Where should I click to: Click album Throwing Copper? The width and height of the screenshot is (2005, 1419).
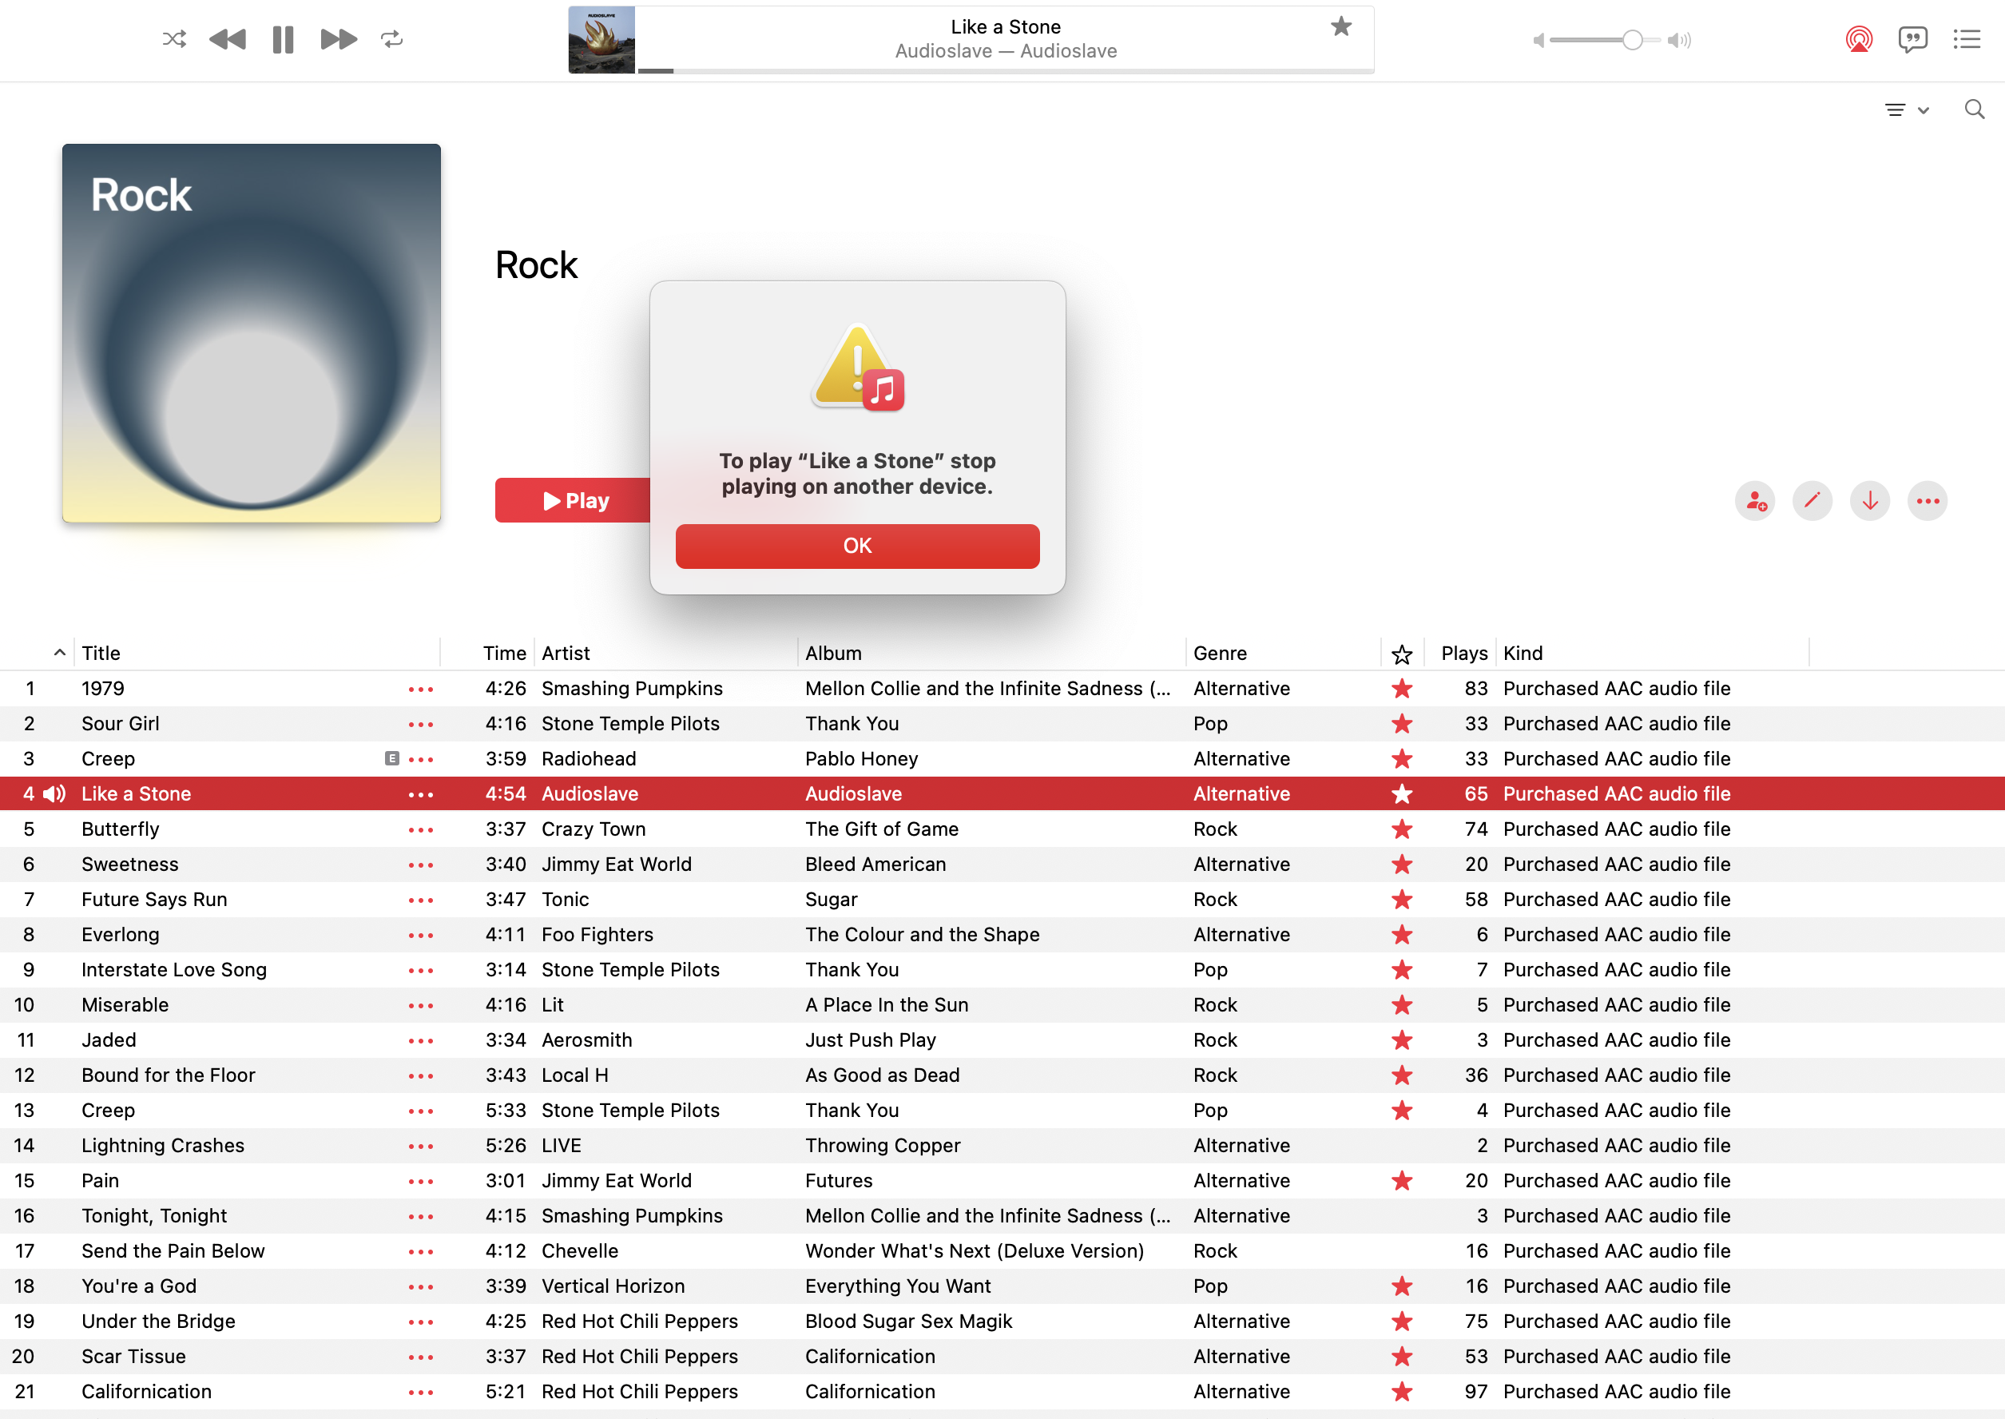click(883, 1146)
